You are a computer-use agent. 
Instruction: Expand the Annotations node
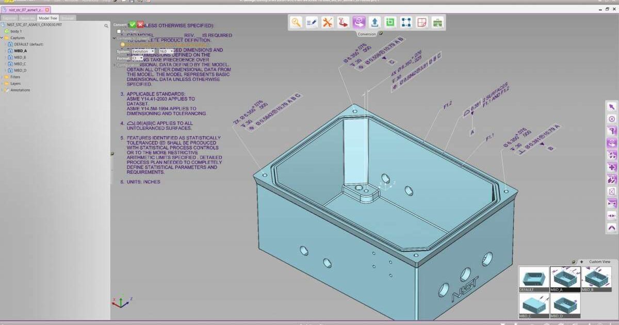tap(2, 90)
